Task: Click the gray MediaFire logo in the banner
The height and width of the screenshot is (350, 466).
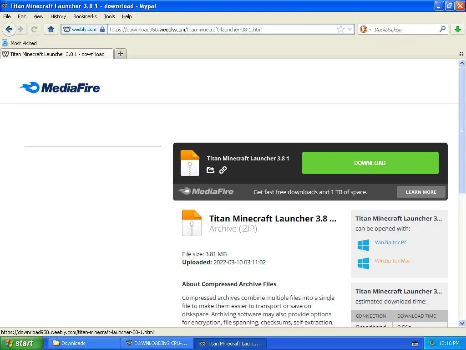Action: click(x=206, y=191)
